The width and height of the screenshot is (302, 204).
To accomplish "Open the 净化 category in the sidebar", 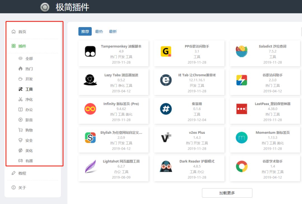I will pyautogui.click(x=26, y=99).
